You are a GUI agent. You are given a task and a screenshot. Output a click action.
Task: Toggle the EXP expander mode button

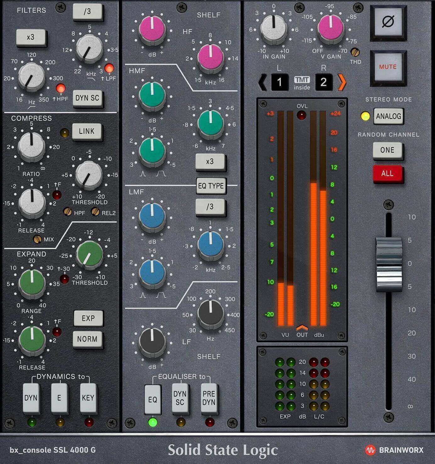[x=88, y=318]
